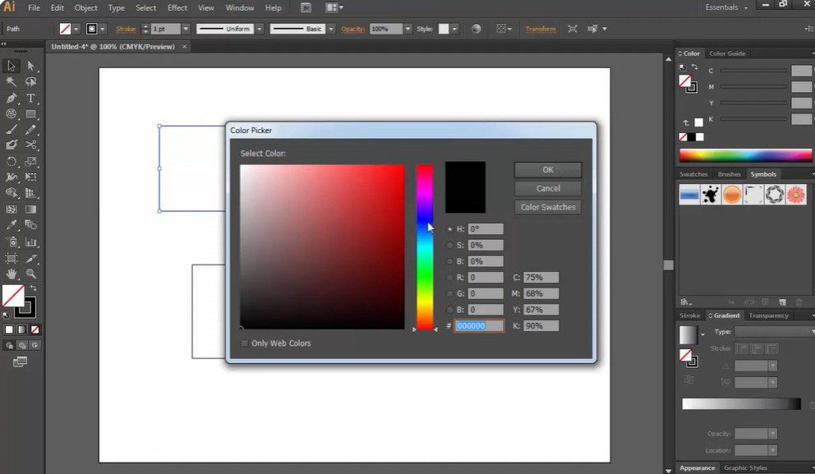815x474 pixels.
Task: Click the color saturation field square
Action: (322, 247)
